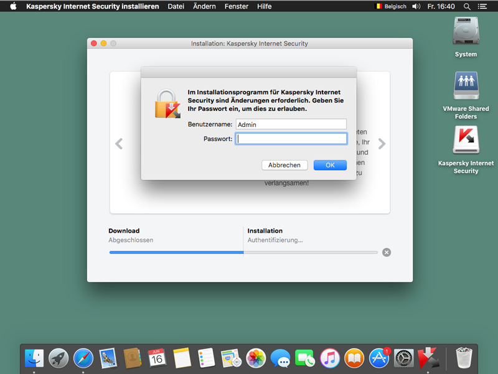Click the Kaspersky installer icon in the Dock
Image resolution: width=498 pixels, height=374 pixels.
pyautogui.click(x=429, y=358)
